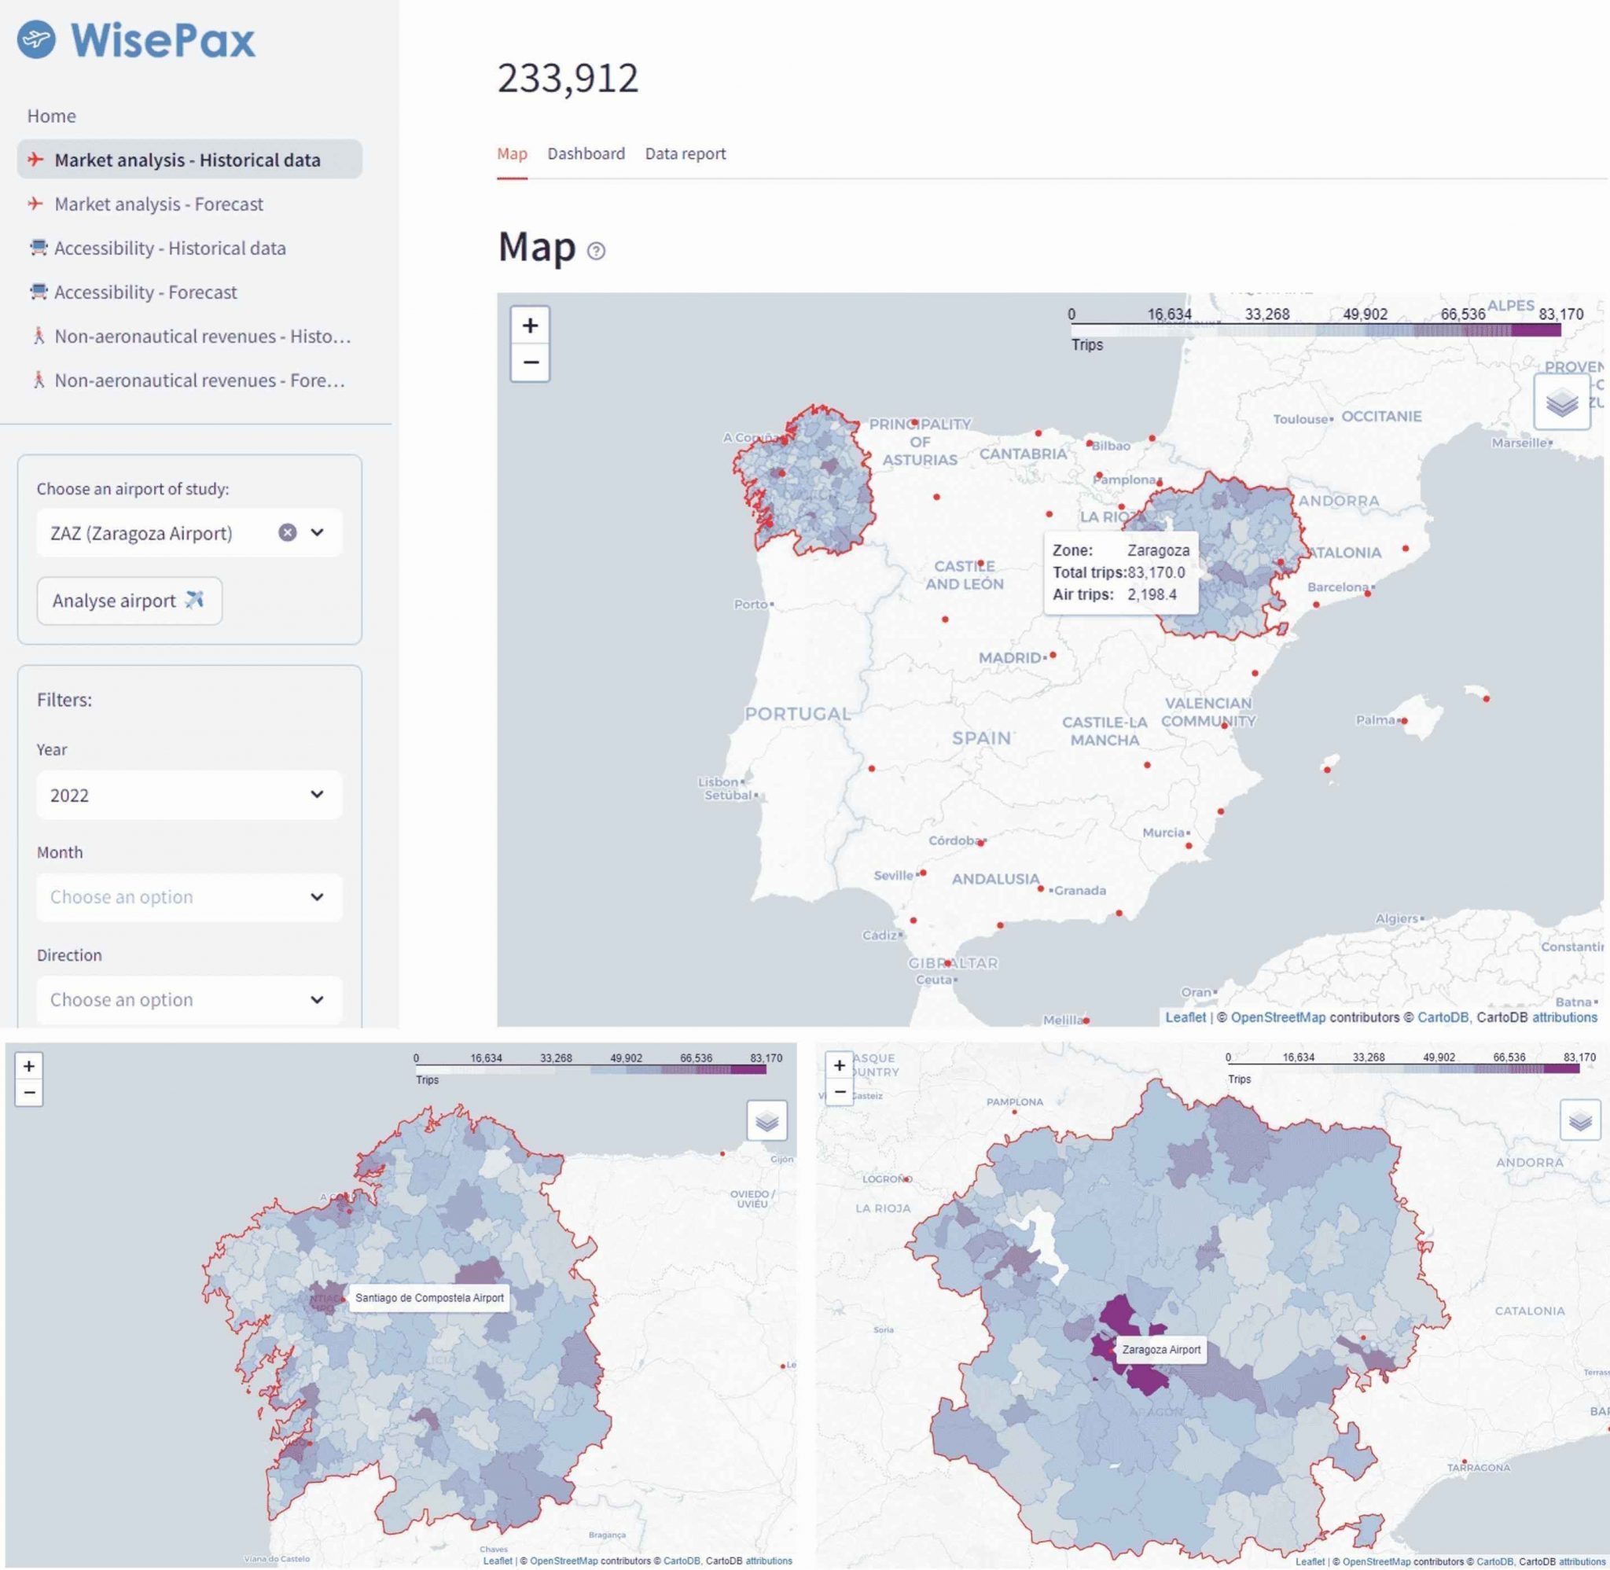Clear the selected ZAZ airport
The image size is (1610, 1570).
coord(287,533)
